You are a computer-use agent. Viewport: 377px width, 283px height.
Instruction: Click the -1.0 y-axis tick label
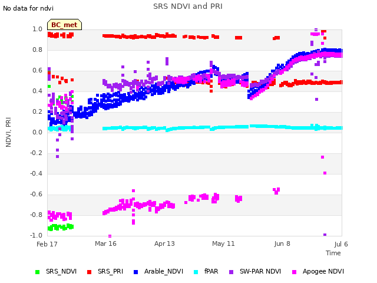pos(36,235)
